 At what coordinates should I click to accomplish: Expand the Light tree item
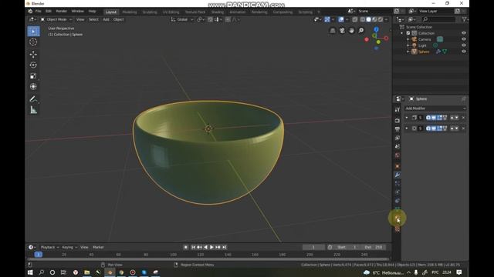point(408,45)
